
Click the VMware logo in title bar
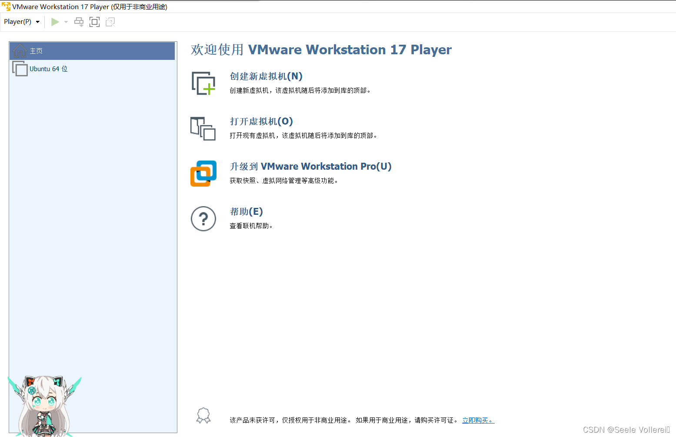[6, 7]
